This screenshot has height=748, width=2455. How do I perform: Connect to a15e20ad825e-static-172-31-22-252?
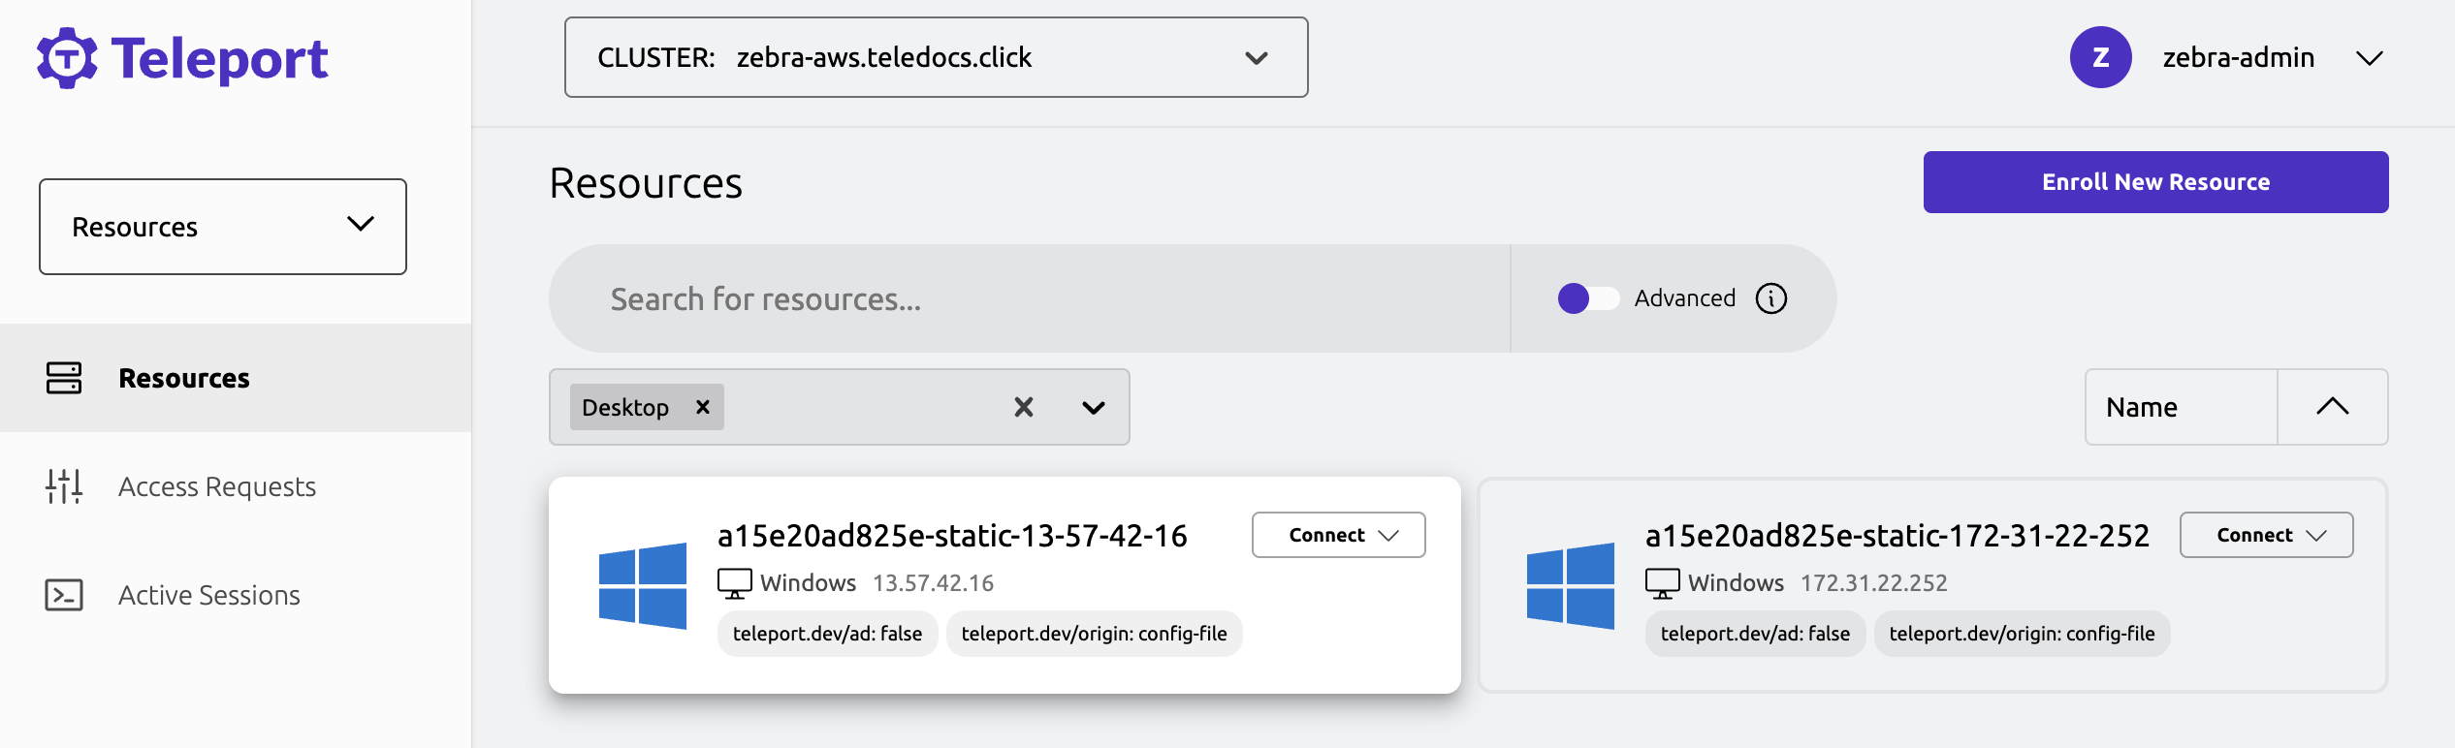tap(2266, 534)
